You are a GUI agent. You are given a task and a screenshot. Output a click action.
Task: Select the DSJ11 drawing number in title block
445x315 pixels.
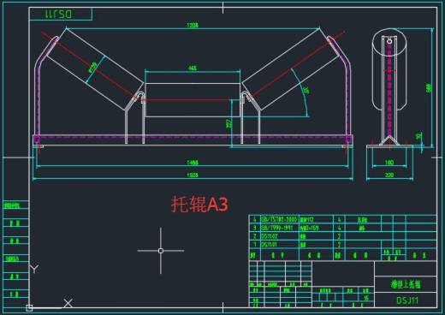(x=407, y=300)
